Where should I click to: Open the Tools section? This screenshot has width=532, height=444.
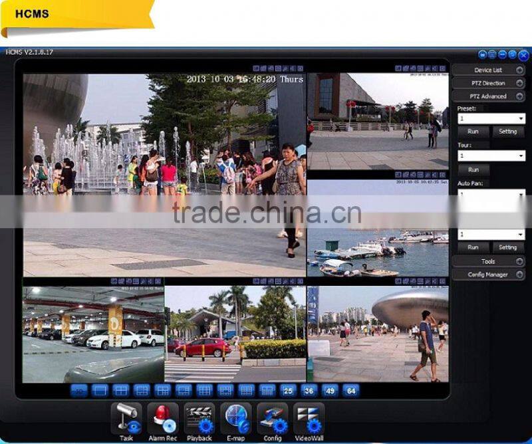coord(488,262)
